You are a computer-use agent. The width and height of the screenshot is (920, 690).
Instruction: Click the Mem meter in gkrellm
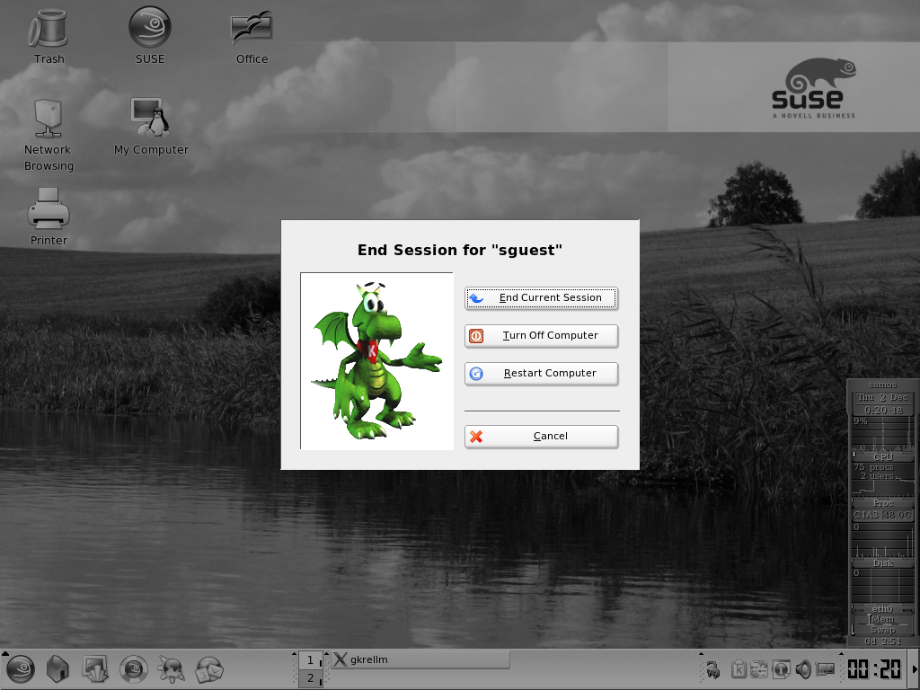pyautogui.click(x=882, y=619)
